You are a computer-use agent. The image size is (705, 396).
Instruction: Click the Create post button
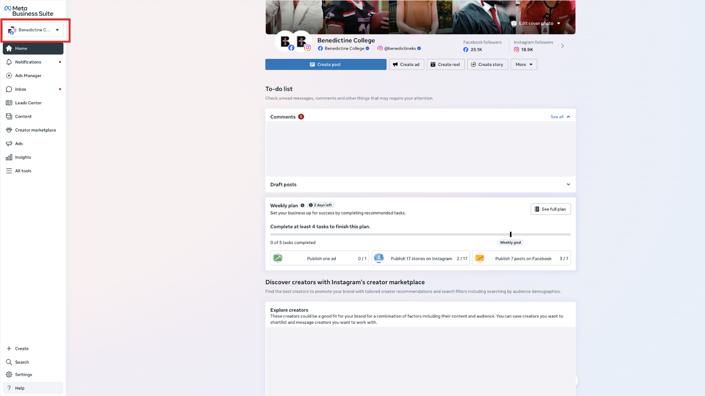pos(326,65)
